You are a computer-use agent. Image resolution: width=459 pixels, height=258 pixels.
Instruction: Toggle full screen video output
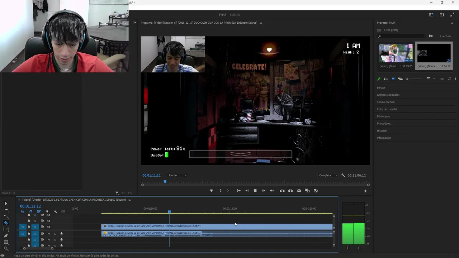click(452, 15)
